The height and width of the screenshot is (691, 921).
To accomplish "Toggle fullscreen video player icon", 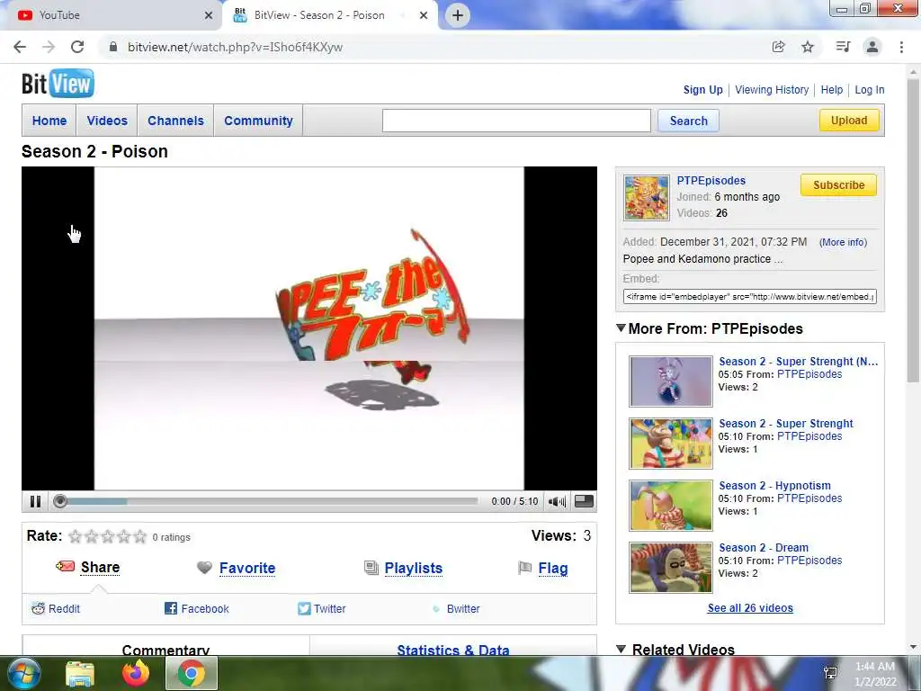I will pyautogui.click(x=584, y=500).
